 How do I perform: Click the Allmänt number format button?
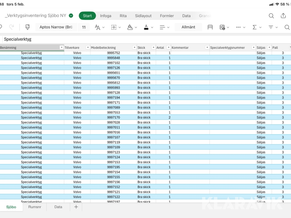[189, 27]
